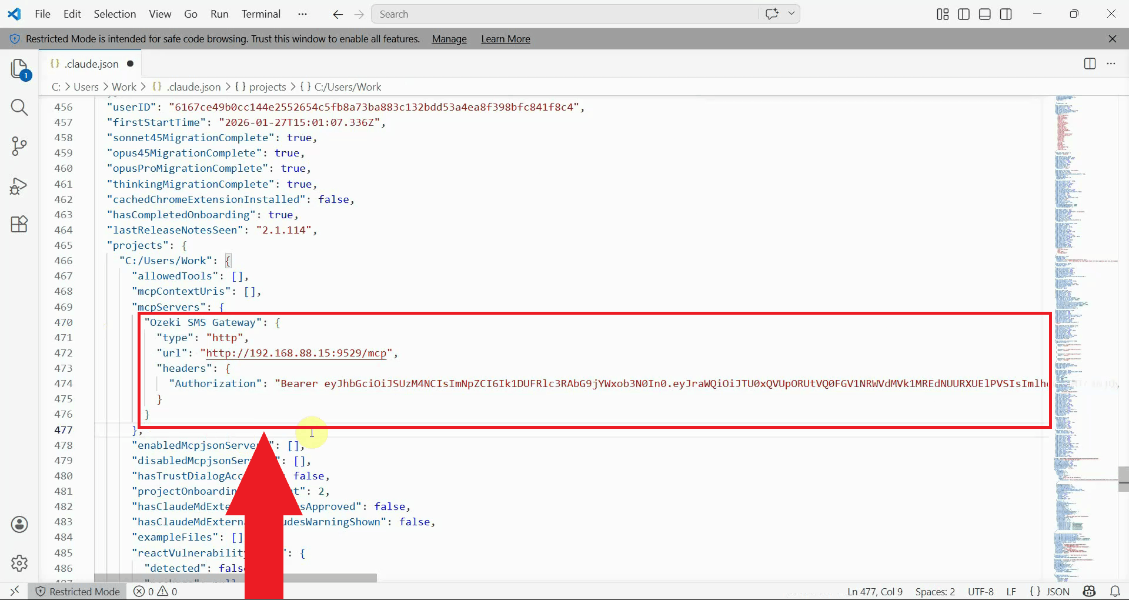Click the "hasCompletedOnboarding" key text
The image size is (1129, 600).
coord(182,215)
